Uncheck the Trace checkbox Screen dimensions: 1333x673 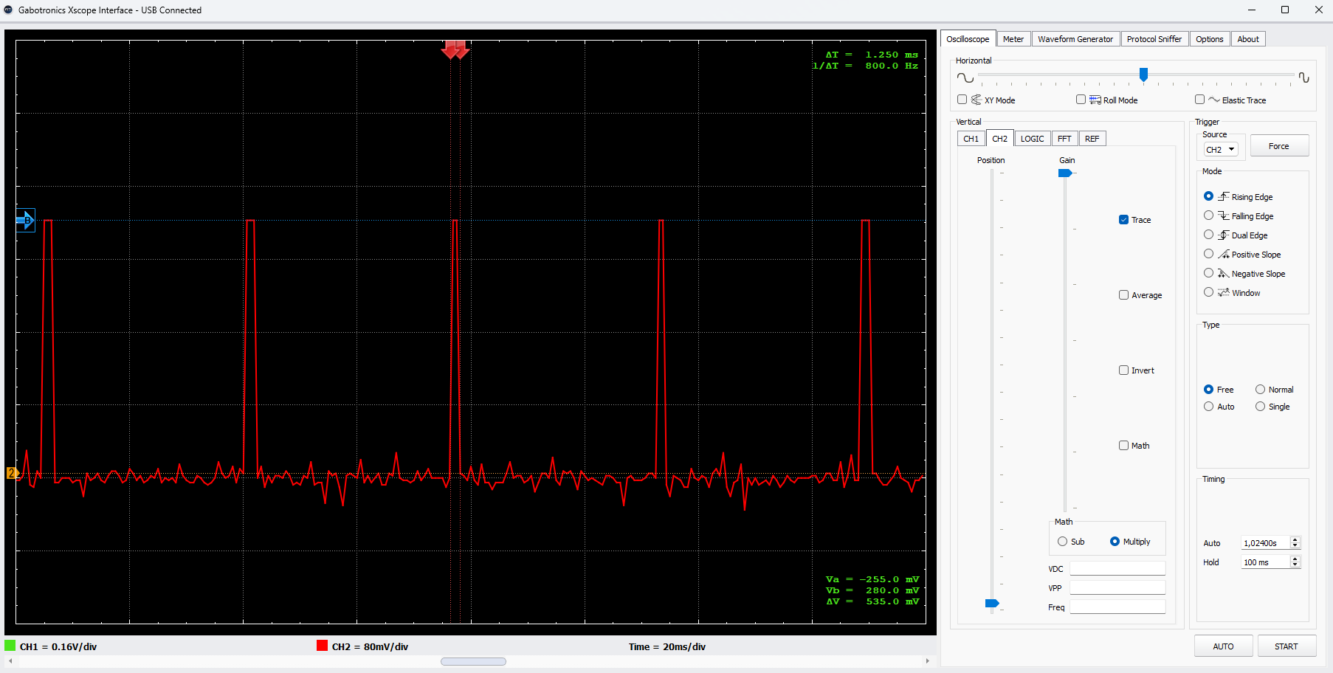(x=1123, y=220)
